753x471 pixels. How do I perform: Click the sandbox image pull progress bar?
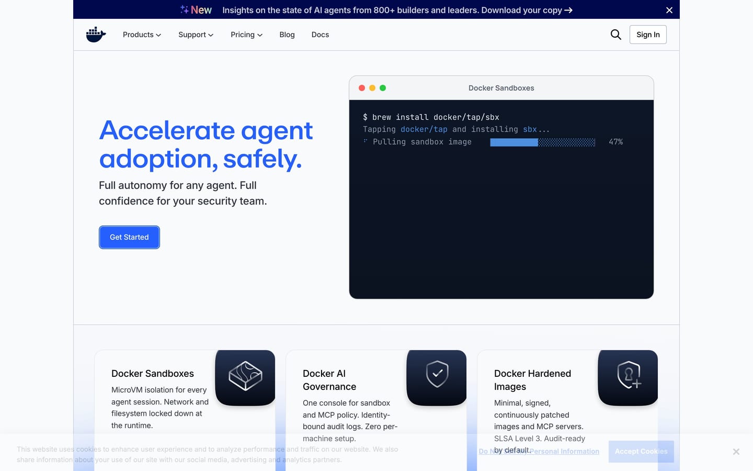(x=542, y=142)
